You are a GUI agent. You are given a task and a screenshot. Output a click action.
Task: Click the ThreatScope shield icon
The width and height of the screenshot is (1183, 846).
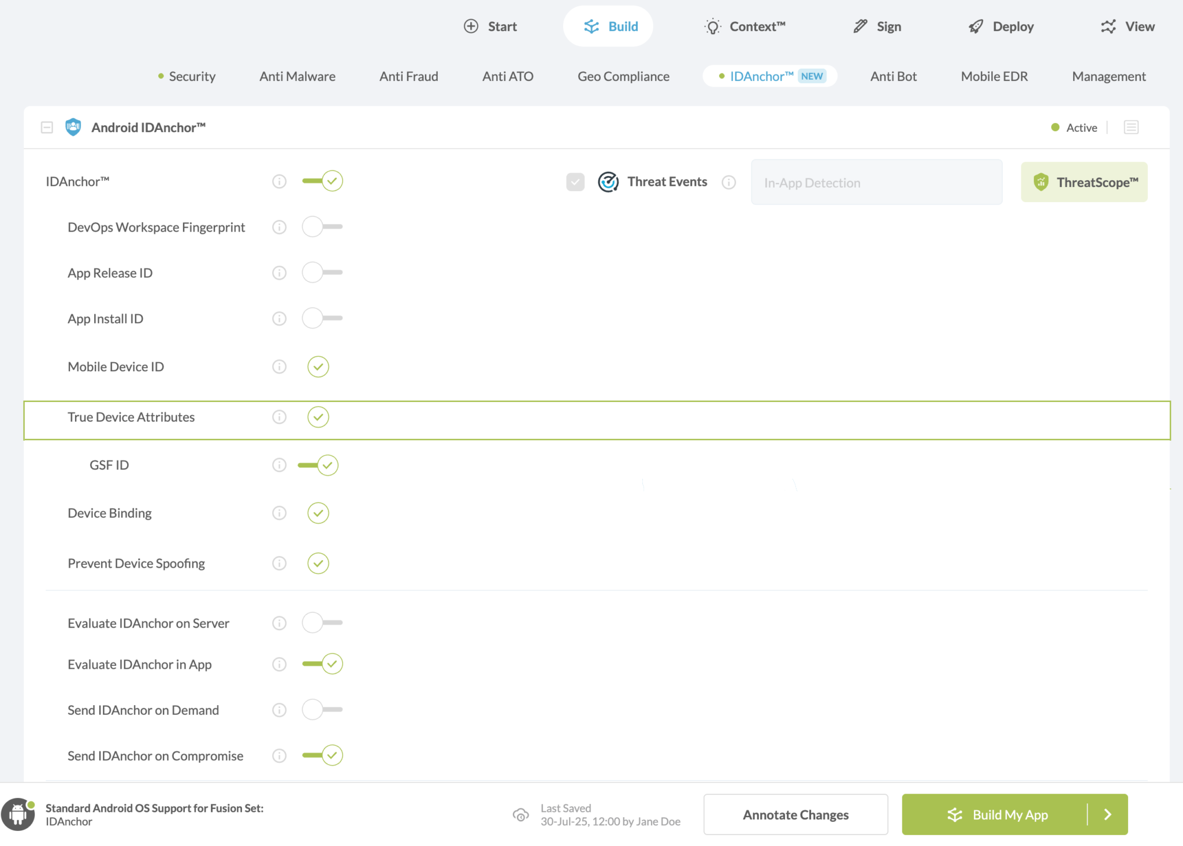tap(1041, 181)
